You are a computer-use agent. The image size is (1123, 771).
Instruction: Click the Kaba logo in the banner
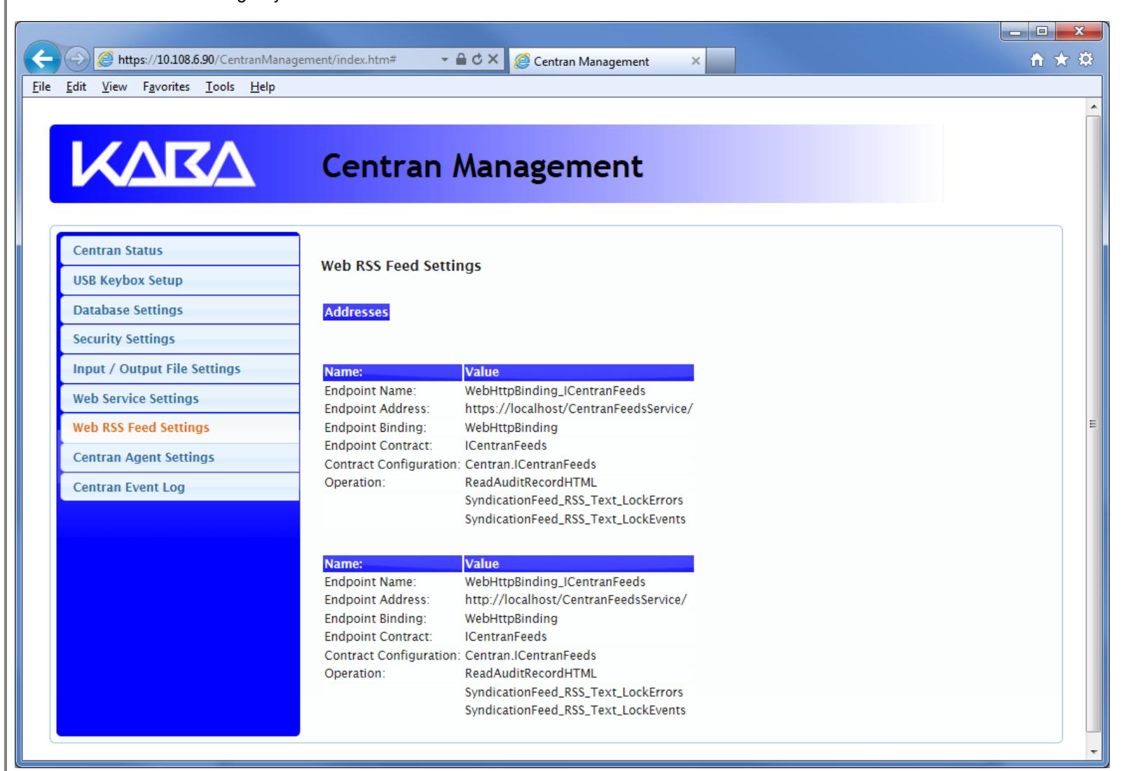point(164,165)
